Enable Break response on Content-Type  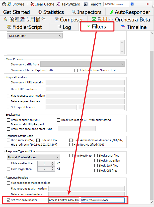pyautogui.click(x=8, y=129)
